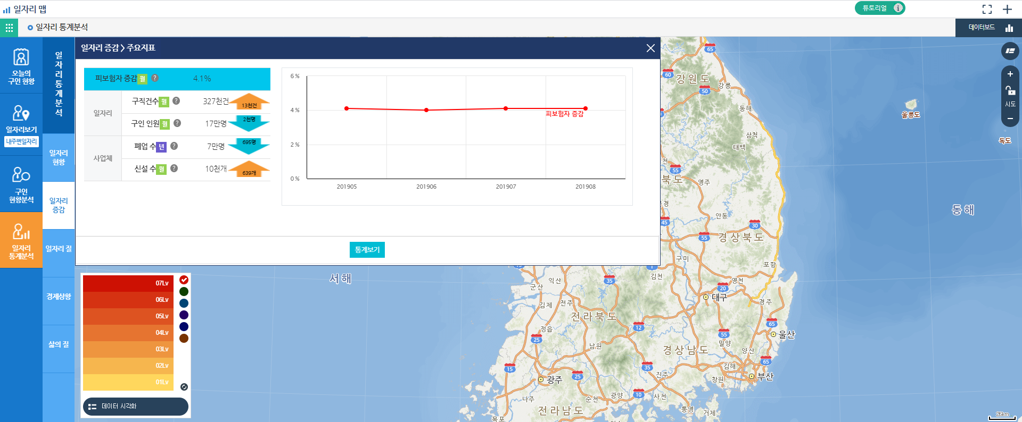Screen dimensions: 1022x422
Task: Click the grid apps menu icon
Action: point(9,28)
